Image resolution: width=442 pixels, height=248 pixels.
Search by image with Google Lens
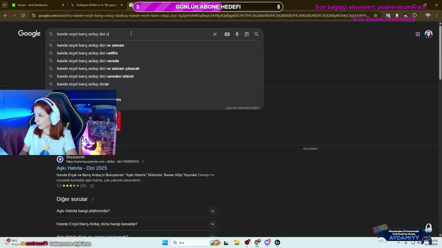coord(247,34)
